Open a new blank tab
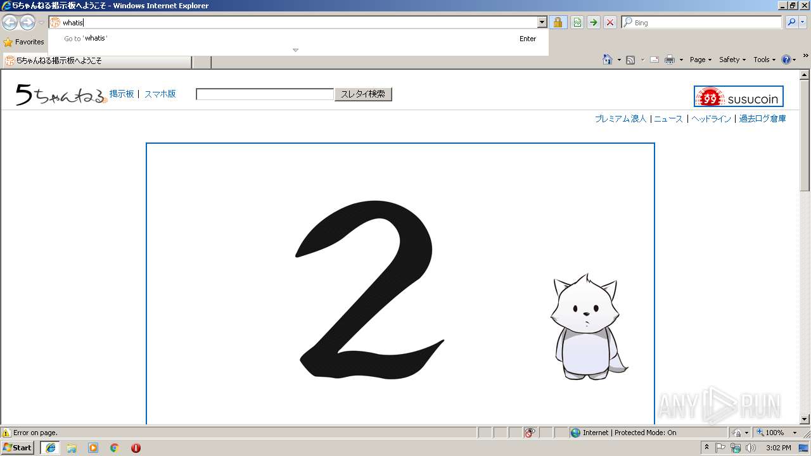 point(201,61)
